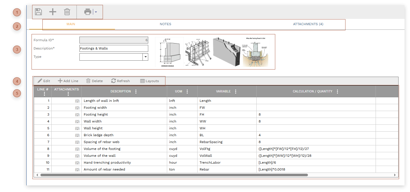
Task: Click Add Line in the grid toolbar
Action: (68, 81)
